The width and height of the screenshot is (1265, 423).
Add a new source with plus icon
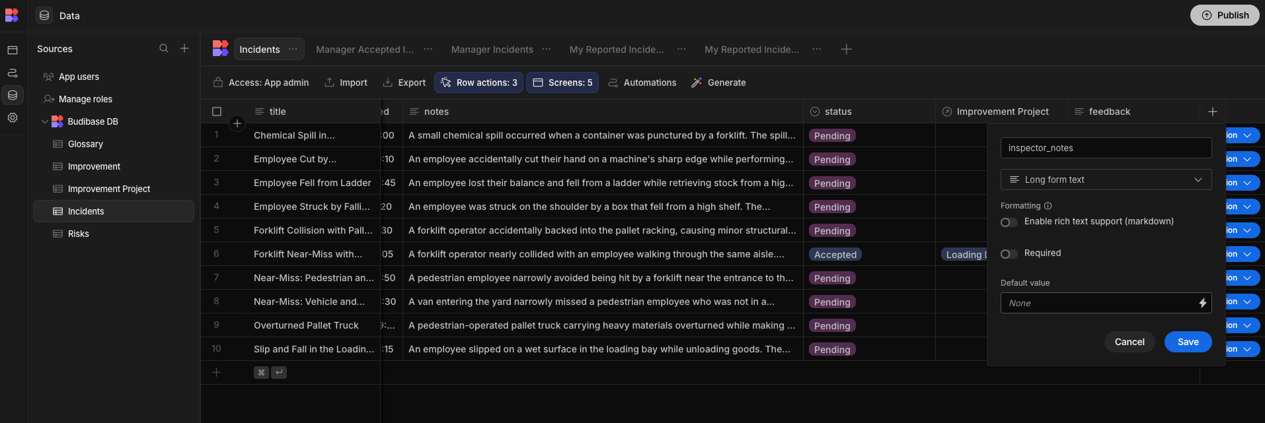(184, 48)
